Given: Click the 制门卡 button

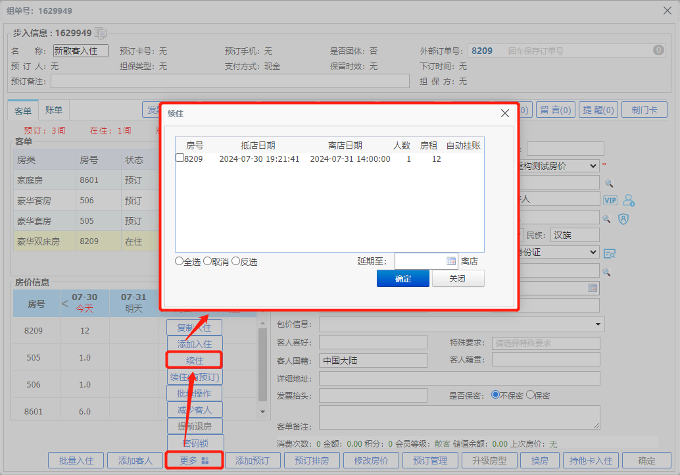Looking at the screenshot, I should pyautogui.click(x=644, y=110).
